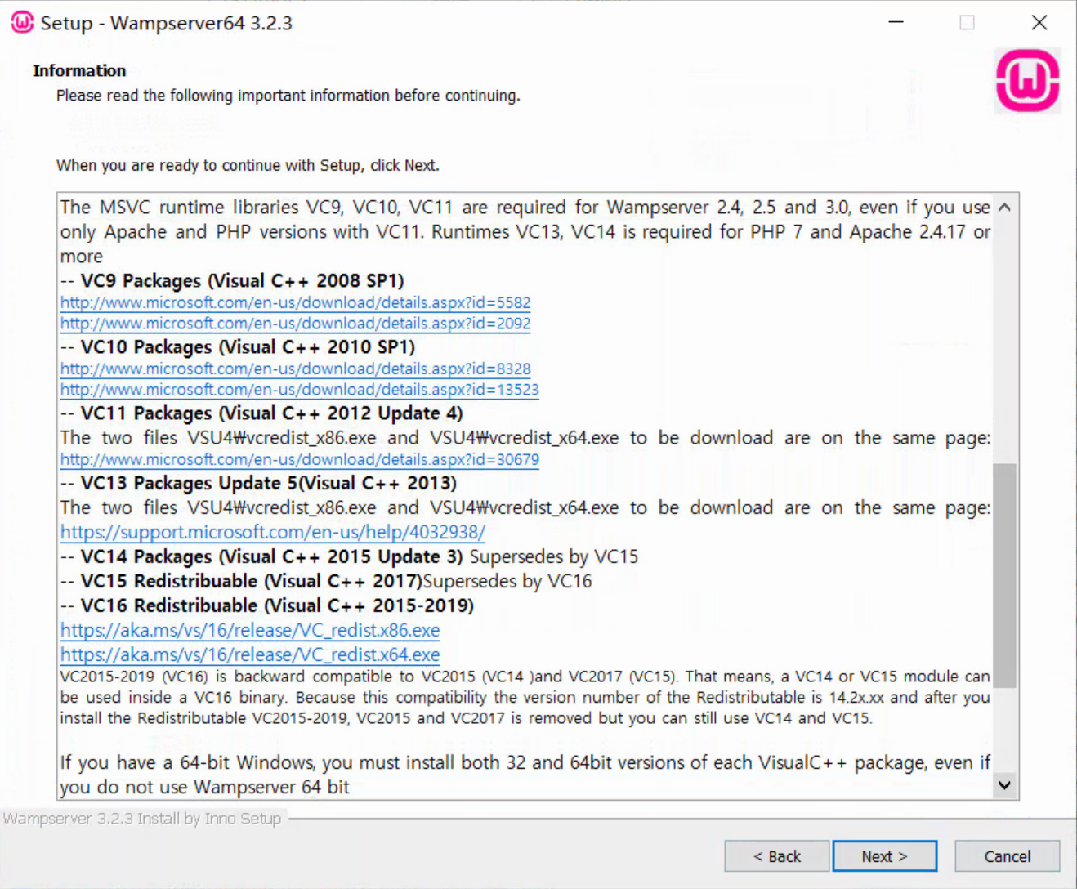Image resolution: width=1077 pixels, height=889 pixels.
Task: Open the VC11 download link id=30679
Action: click(299, 459)
